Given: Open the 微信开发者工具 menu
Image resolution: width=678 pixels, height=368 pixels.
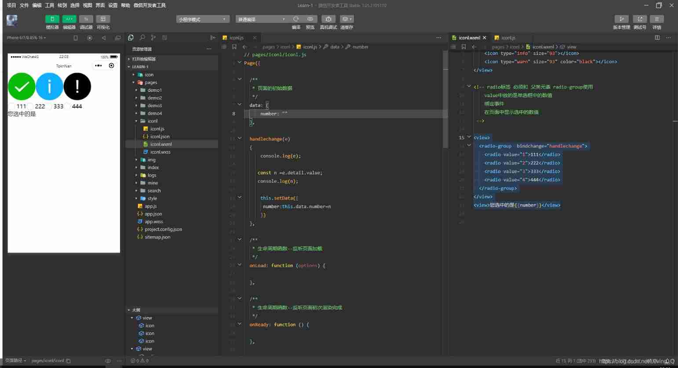Looking at the screenshot, I should [x=150, y=5].
